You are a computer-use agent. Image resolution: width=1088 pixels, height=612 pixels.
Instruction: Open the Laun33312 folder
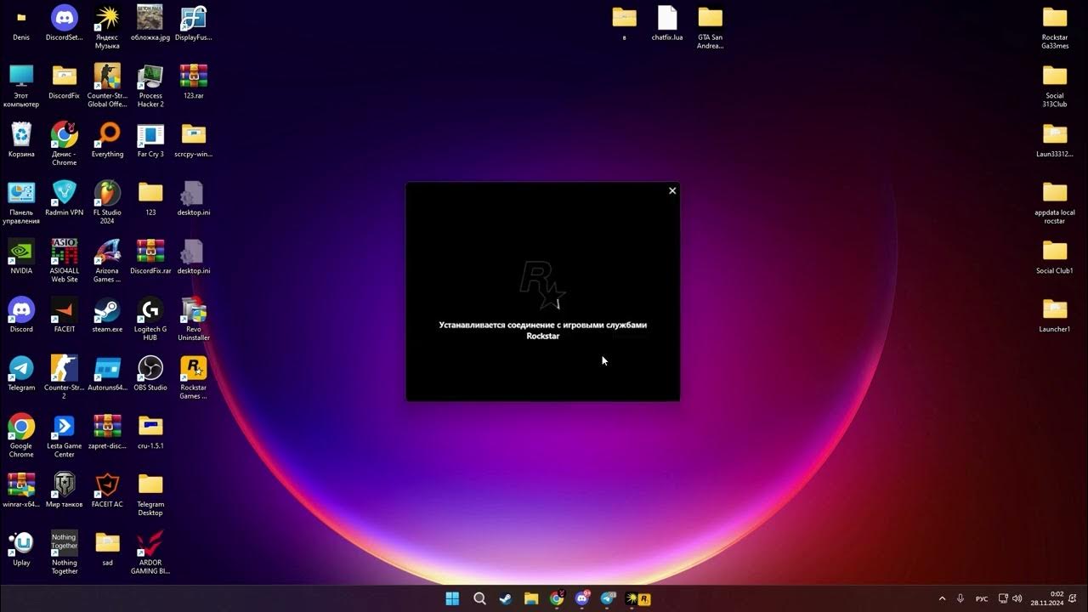1055,139
